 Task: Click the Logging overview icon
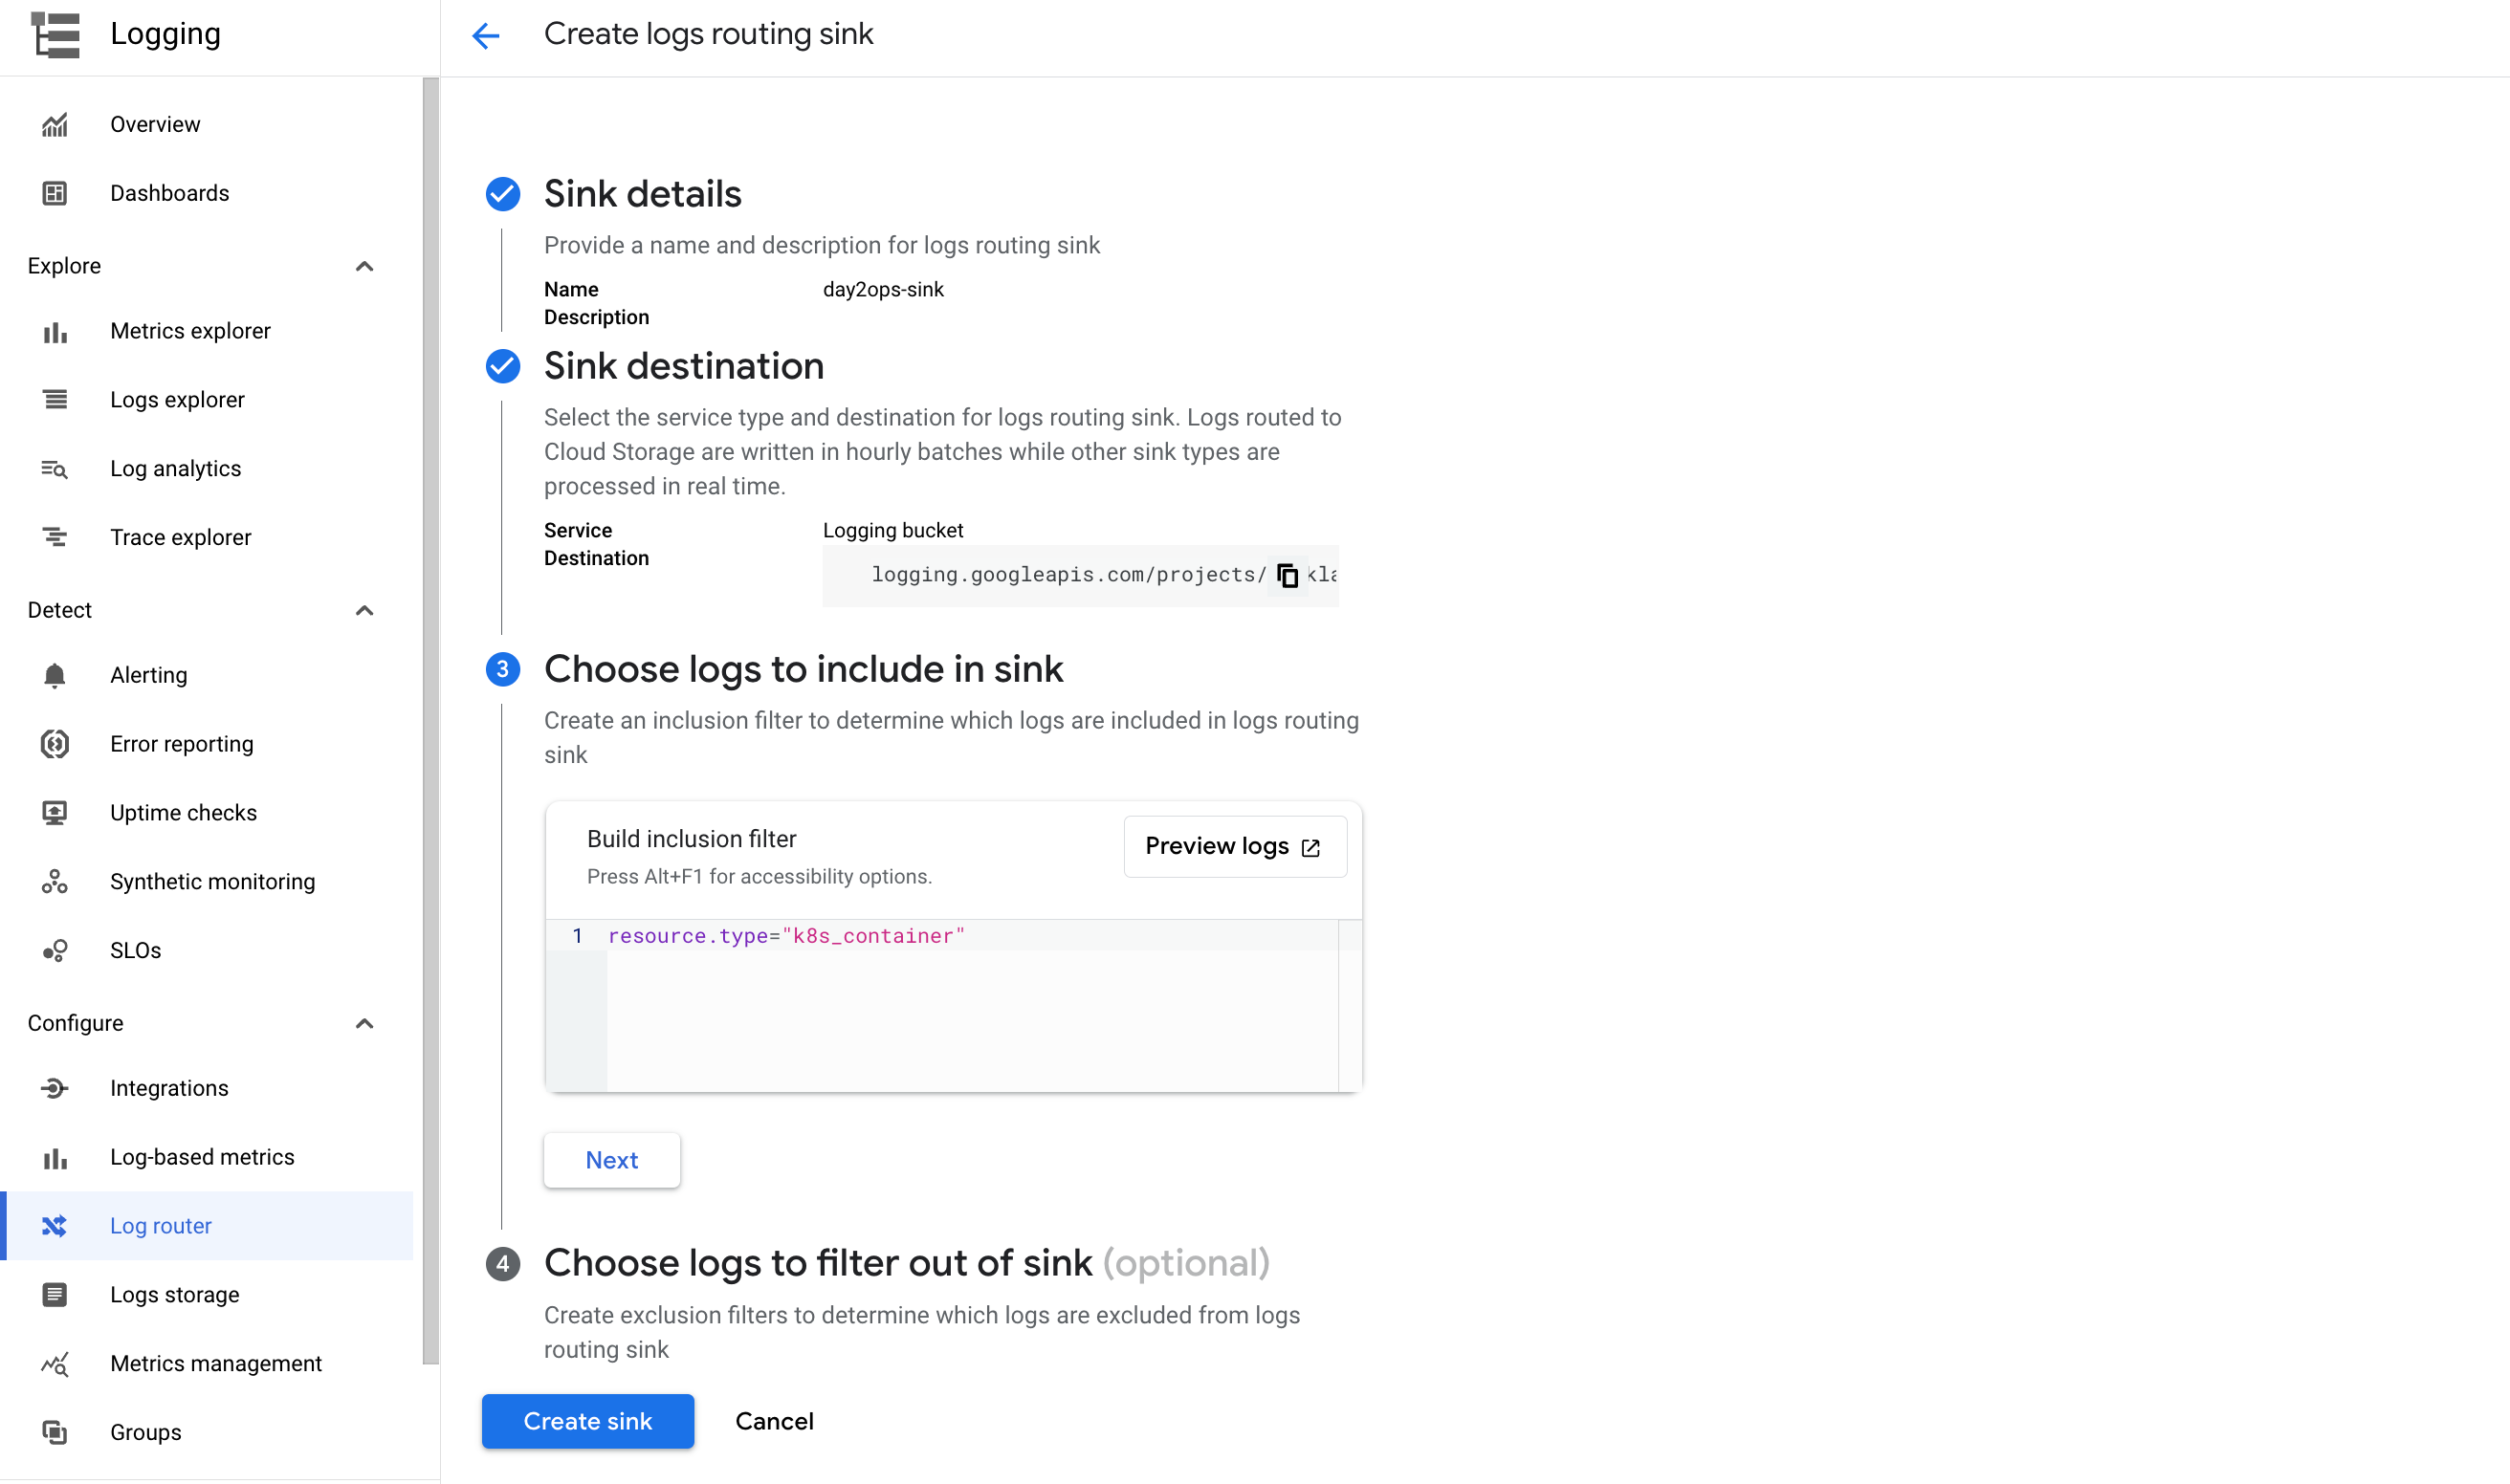[x=55, y=123]
